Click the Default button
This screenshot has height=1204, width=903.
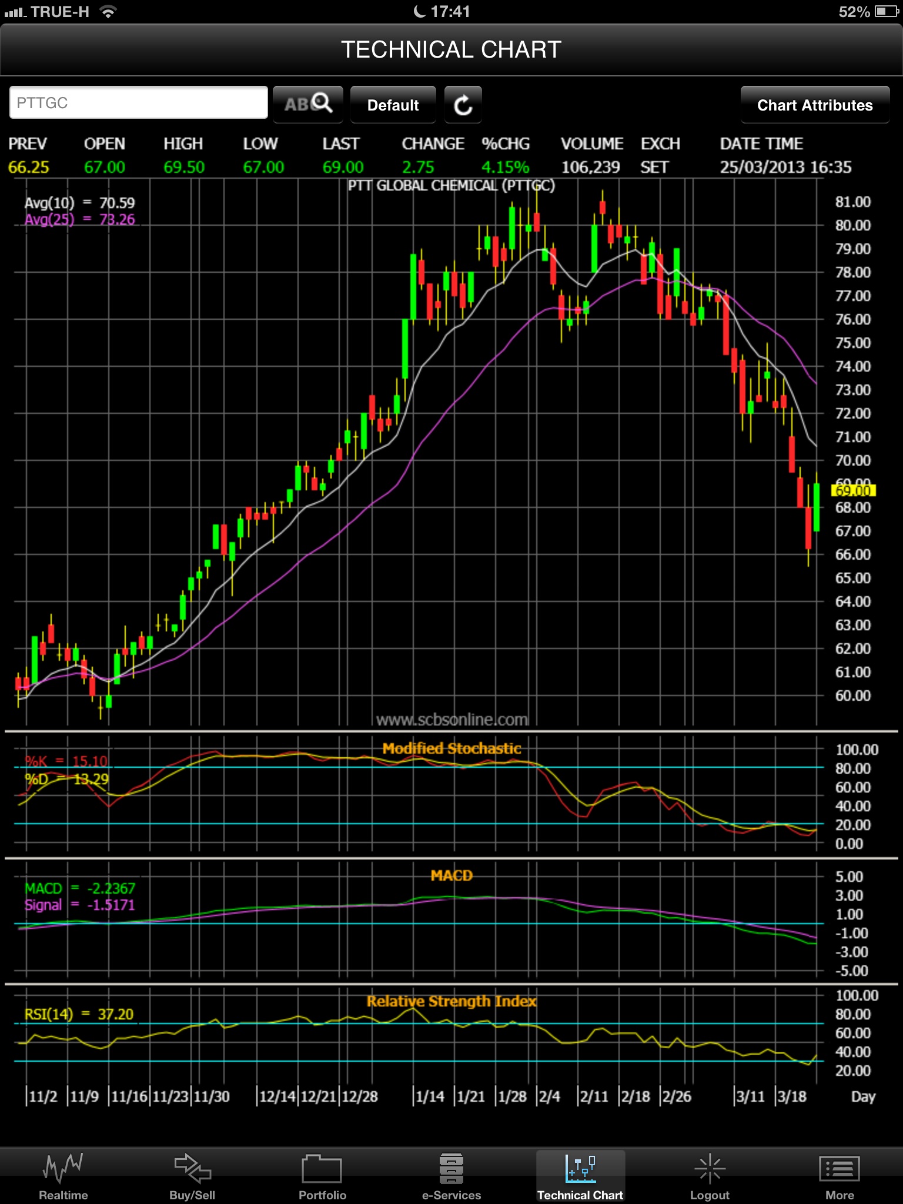[393, 105]
